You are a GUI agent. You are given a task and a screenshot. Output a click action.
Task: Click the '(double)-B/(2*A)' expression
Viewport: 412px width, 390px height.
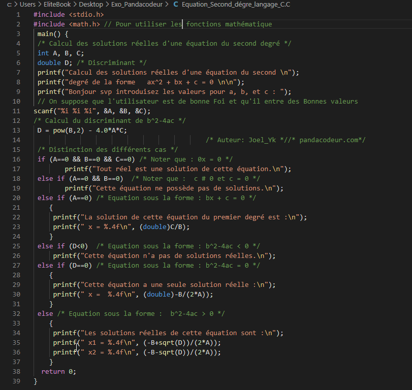(176, 295)
